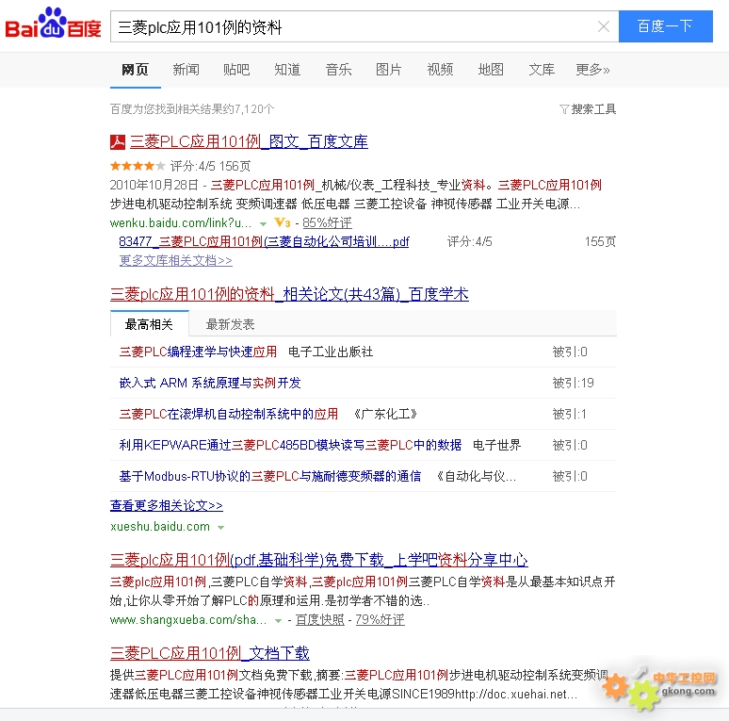Select the 视频 tab
729x721 pixels.
click(x=440, y=70)
